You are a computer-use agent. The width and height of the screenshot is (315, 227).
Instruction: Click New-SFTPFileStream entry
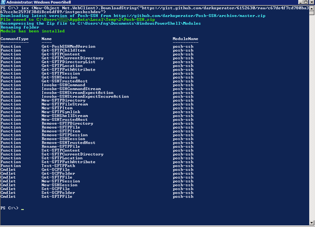pos(65,104)
